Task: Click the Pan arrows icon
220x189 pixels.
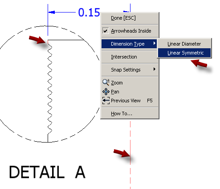Action: pos(106,92)
